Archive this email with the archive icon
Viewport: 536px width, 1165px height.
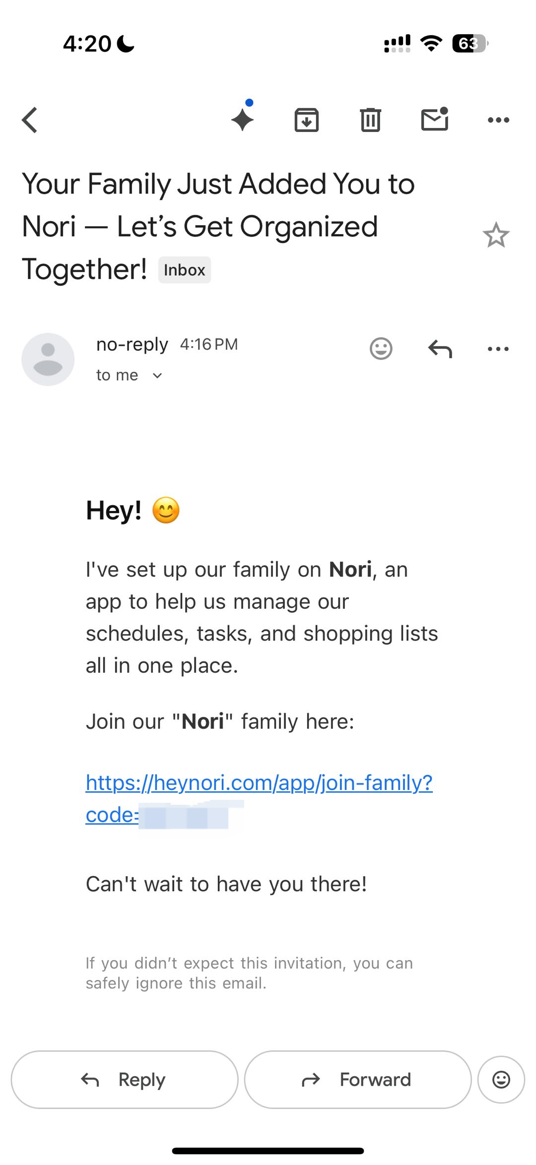pos(307,120)
